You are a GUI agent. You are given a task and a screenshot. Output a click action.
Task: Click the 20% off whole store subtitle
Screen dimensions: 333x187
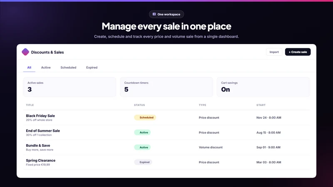39,120
